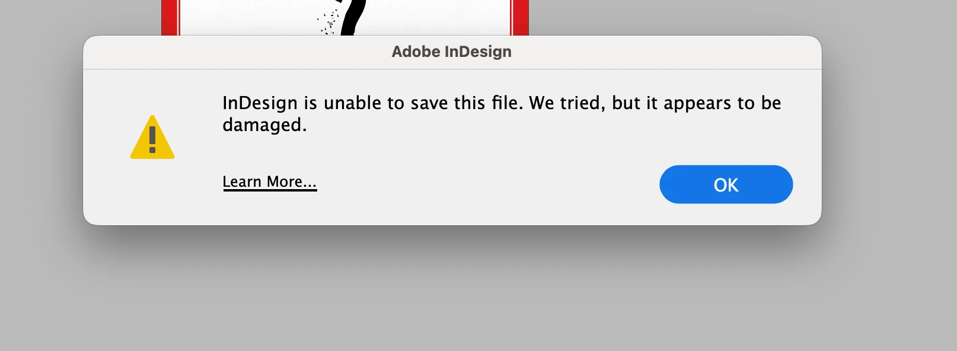Select the scattered speckles beside the black figure
The image size is (957, 351).
[328, 23]
